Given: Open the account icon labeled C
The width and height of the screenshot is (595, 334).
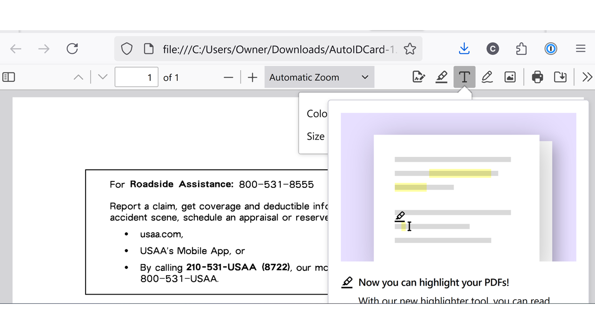Looking at the screenshot, I should point(493,49).
